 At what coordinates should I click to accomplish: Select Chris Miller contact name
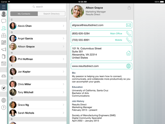coord(24,84)
